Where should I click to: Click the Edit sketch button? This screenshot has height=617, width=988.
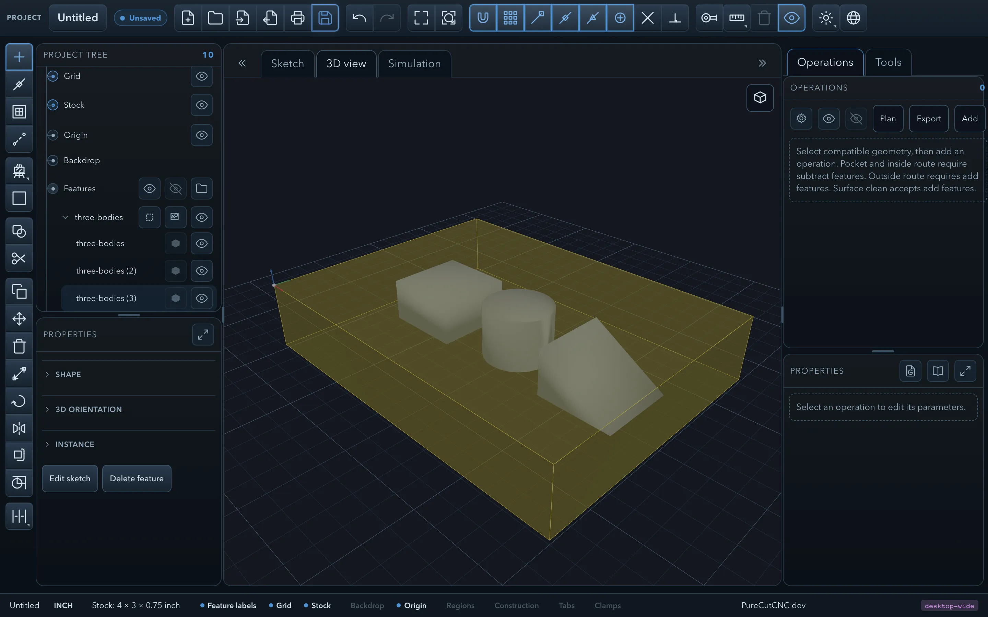[70, 479]
